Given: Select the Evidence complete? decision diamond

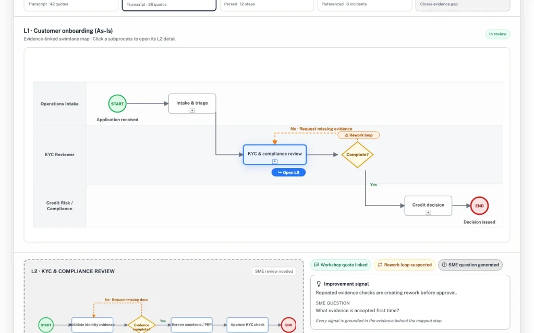Looking at the screenshot, I should coord(141,325).
